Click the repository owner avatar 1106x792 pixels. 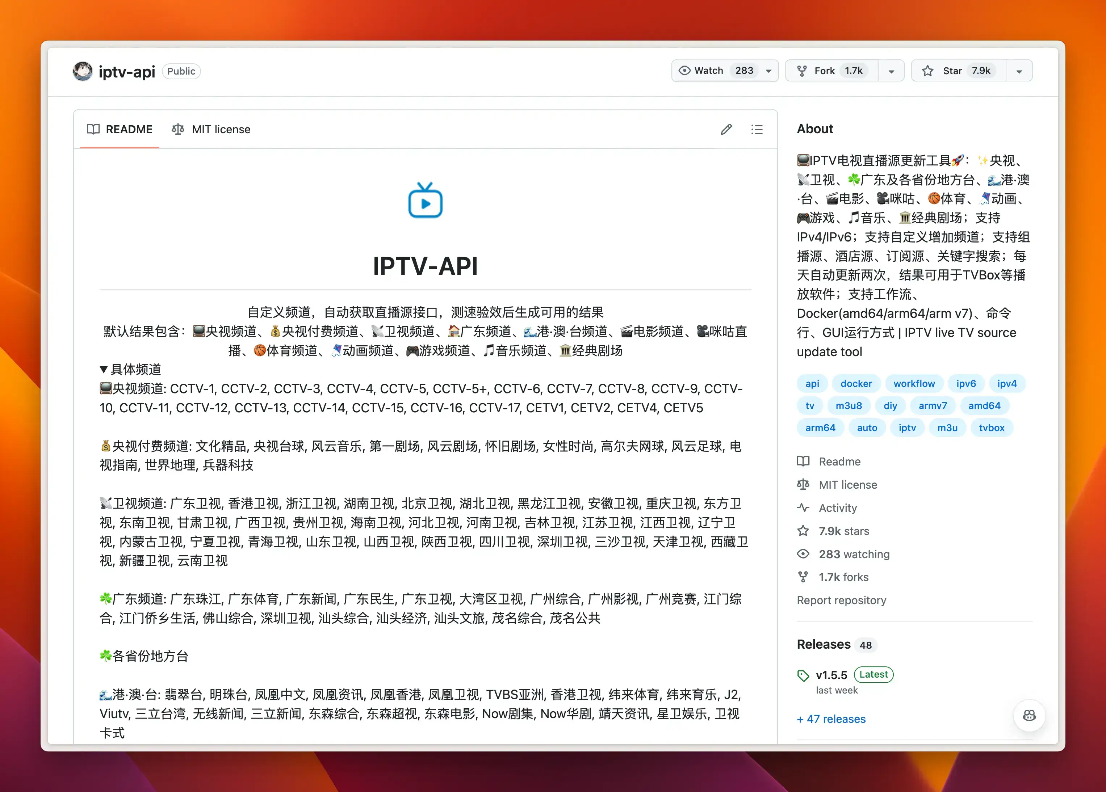(83, 71)
